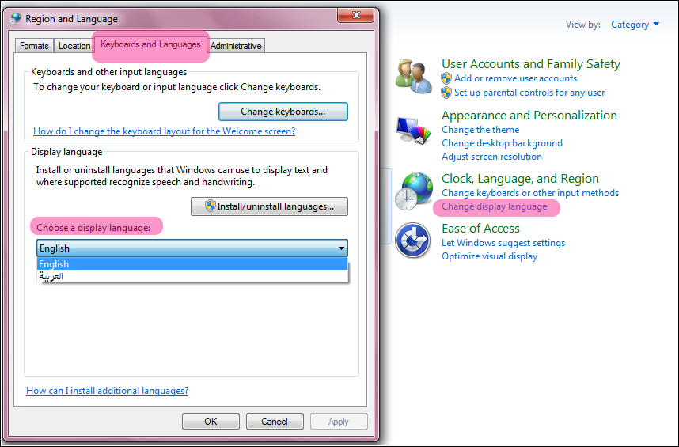Dismiss dialog with Cancel button
The image size is (679, 447).
275,422
